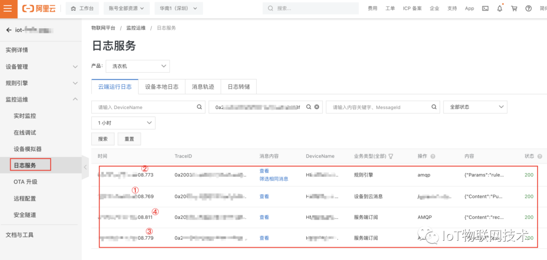This screenshot has height=260, width=547.
Task: Switch to the 云端运行日志 tab
Action: click(x=115, y=87)
